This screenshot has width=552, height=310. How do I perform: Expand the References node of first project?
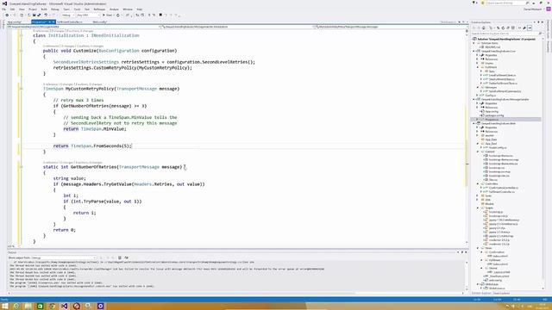click(478, 59)
